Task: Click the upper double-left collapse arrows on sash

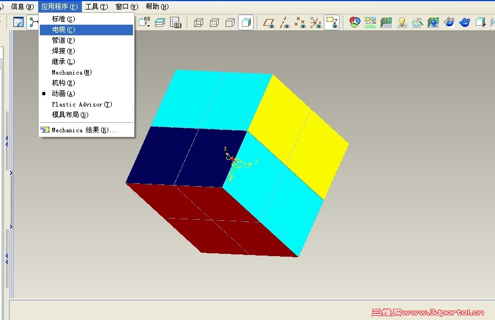Action: pyautogui.click(x=7, y=141)
